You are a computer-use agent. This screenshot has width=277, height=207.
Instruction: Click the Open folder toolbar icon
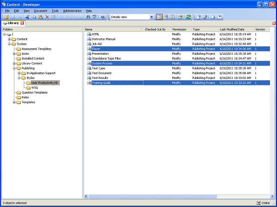pos(6,17)
